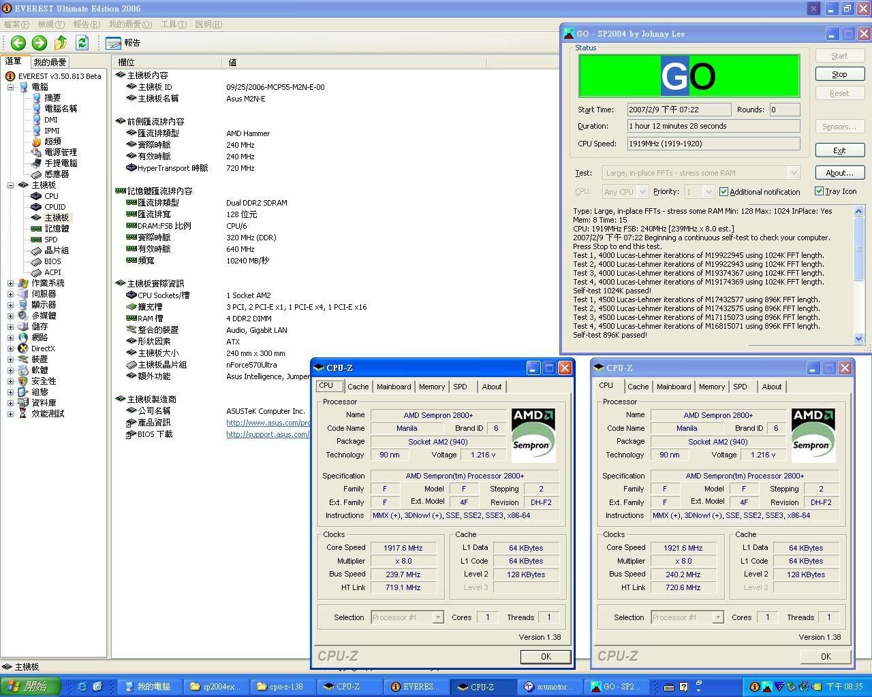The width and height of the screenshot is (872, 697).
Task: Toggle the Additional notification checkbox
Action: point(724,192)
